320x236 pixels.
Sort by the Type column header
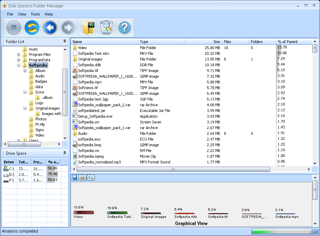click(x=162, y=42)
